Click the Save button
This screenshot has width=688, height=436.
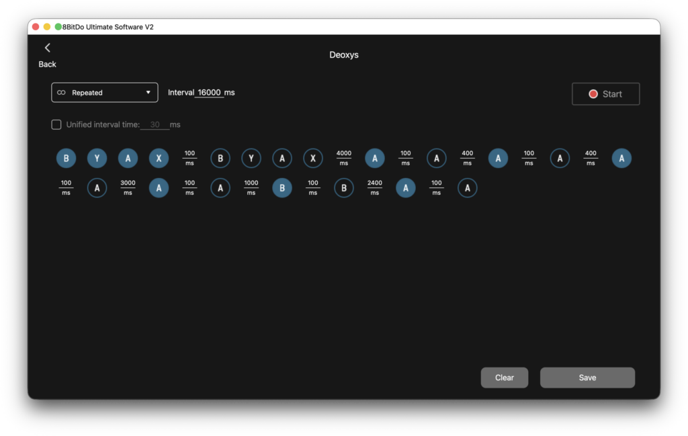(x=587, y=378)
